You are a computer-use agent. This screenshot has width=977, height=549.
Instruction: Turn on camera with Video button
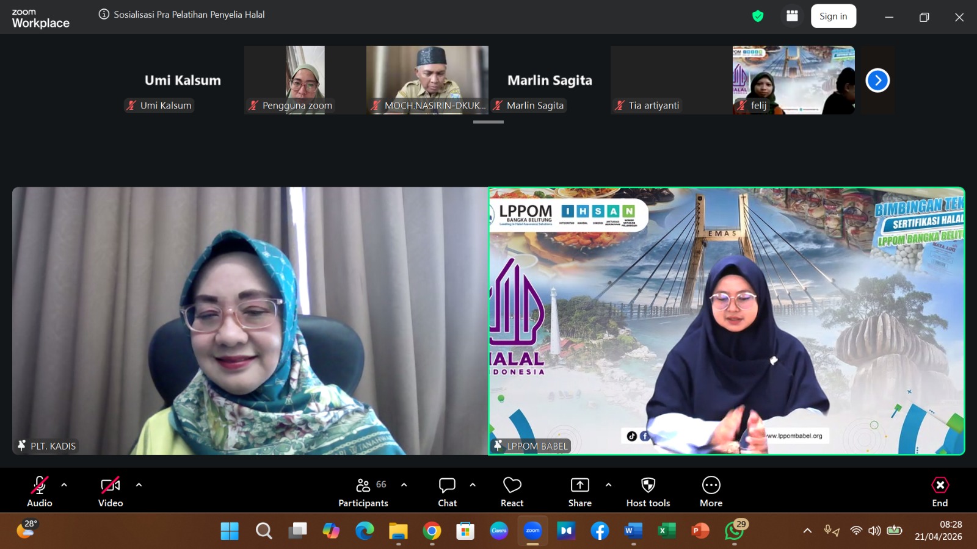(111, 491)
